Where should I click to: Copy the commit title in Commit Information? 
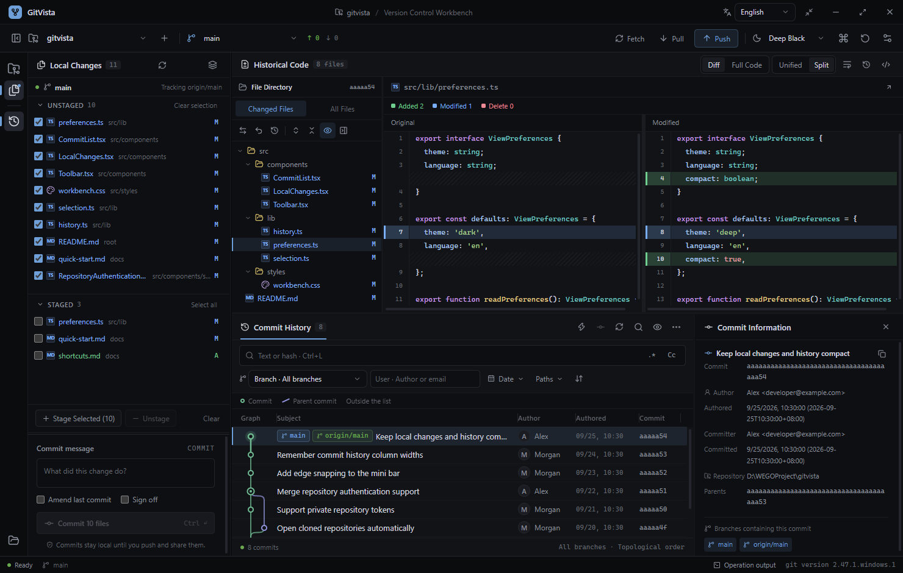(882, 354)
